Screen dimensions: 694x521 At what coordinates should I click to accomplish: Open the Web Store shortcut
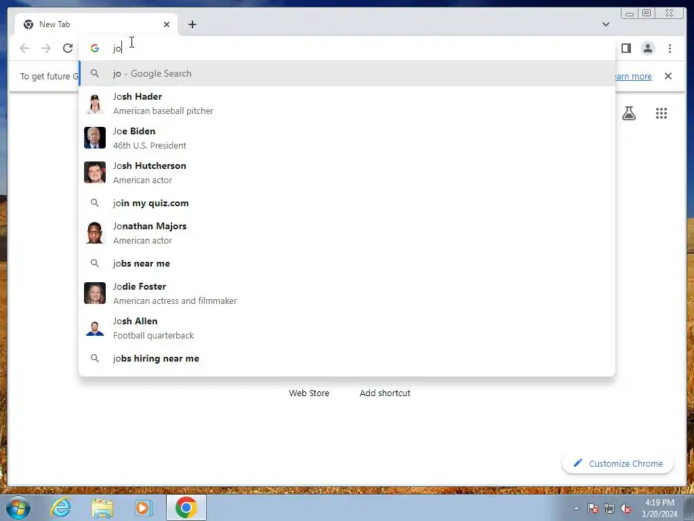(x=309, y=393)
